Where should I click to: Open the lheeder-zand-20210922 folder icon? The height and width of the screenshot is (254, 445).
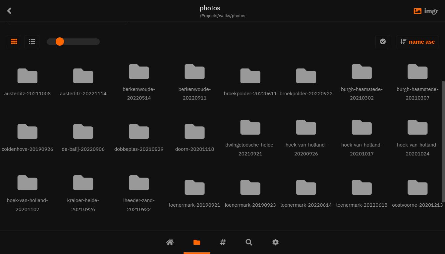[139, 183]
